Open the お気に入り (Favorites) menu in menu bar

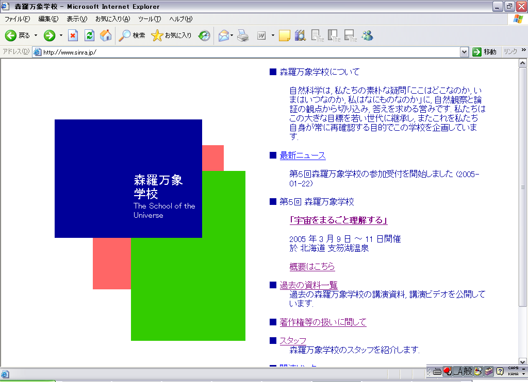[x=112, y=19]
